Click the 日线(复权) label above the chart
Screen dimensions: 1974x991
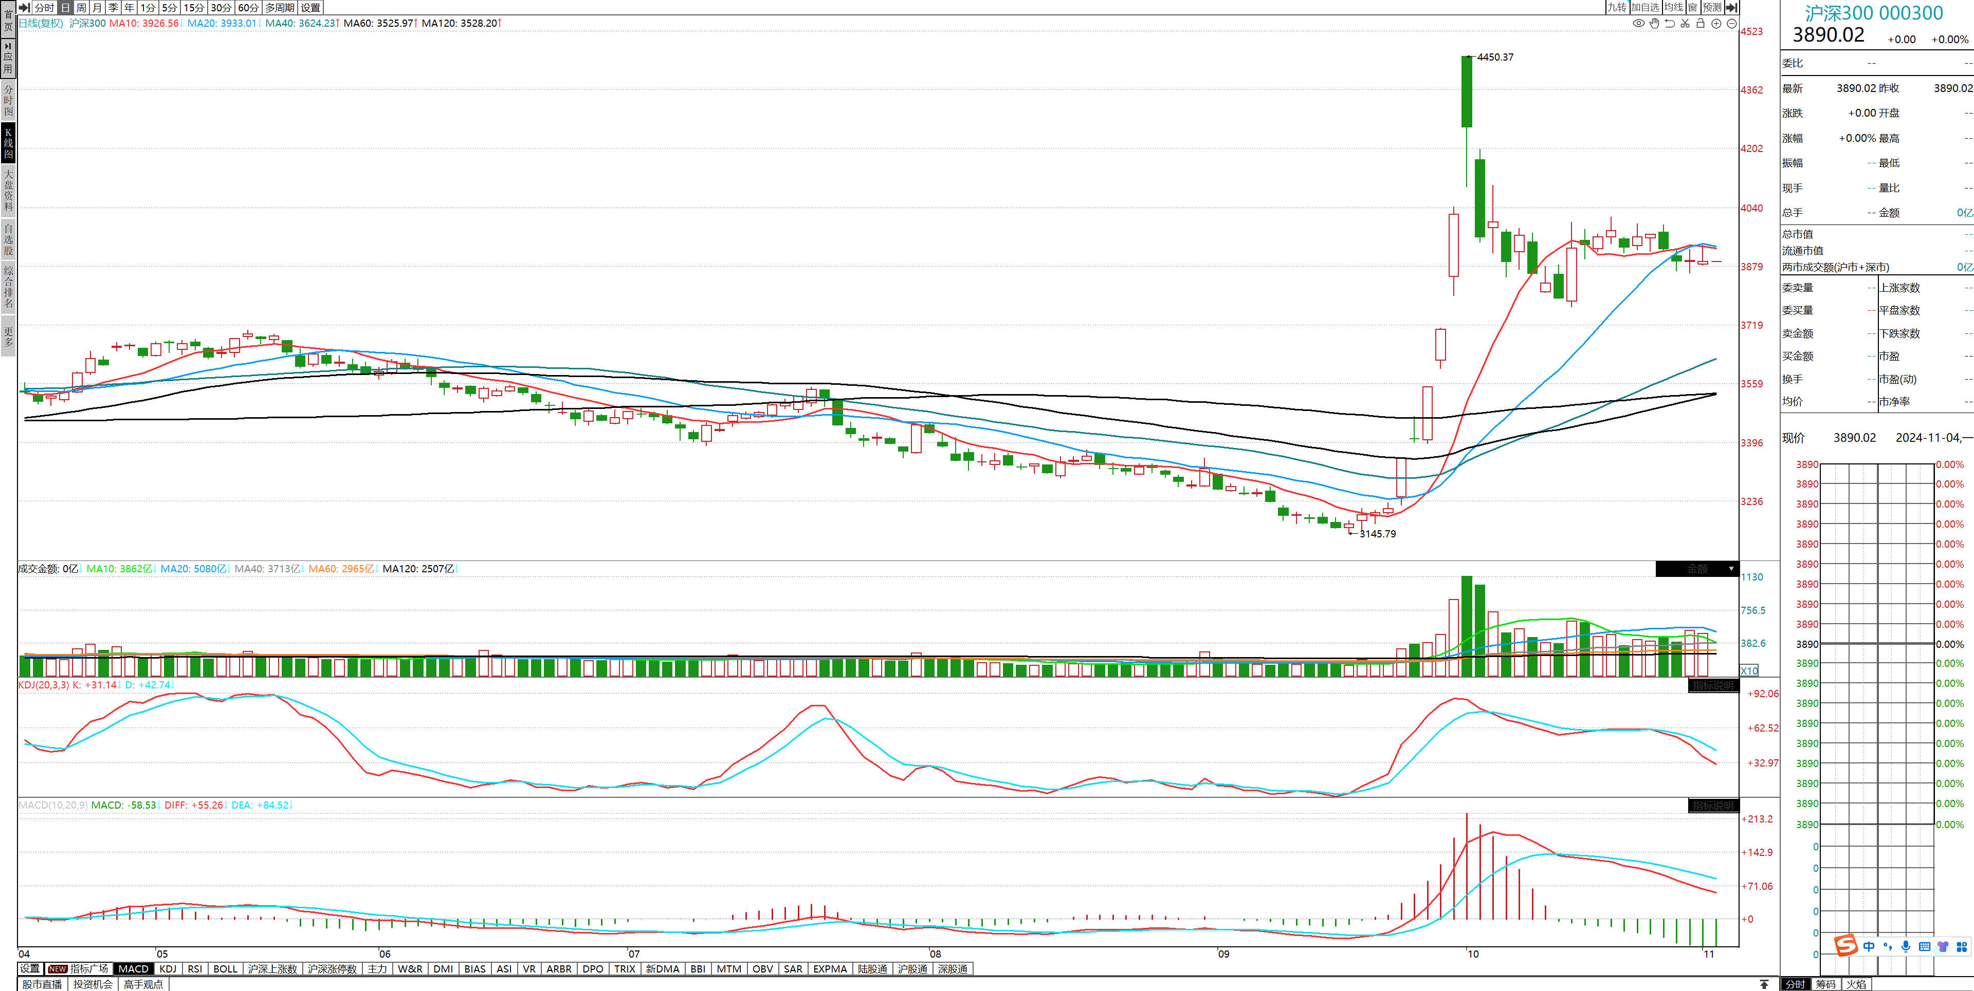click(x=41, y=23)
